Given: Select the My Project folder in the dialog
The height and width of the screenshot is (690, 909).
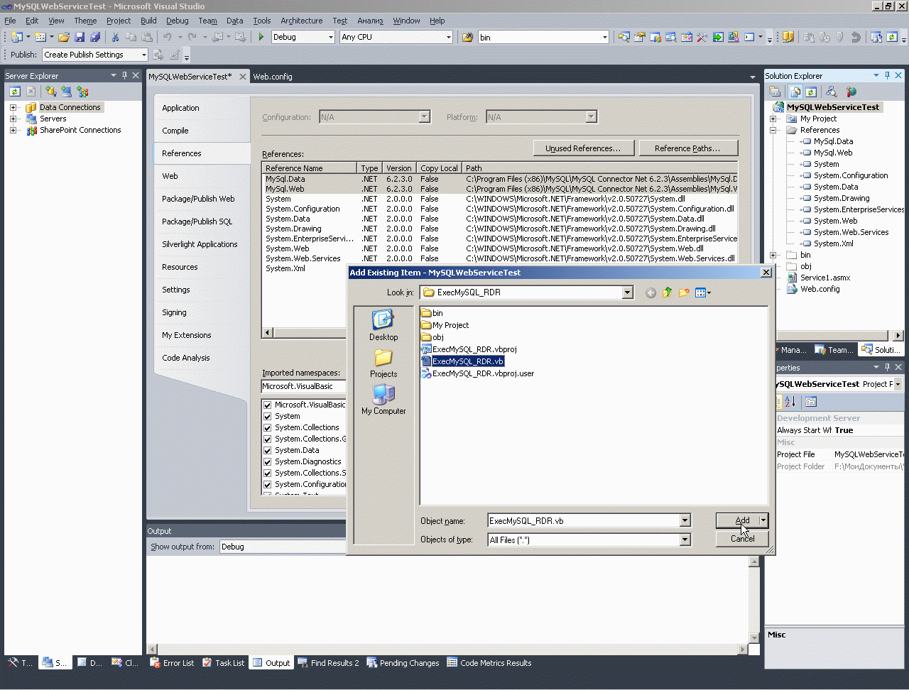Looking at the screenshot, I should coord(445,325).
